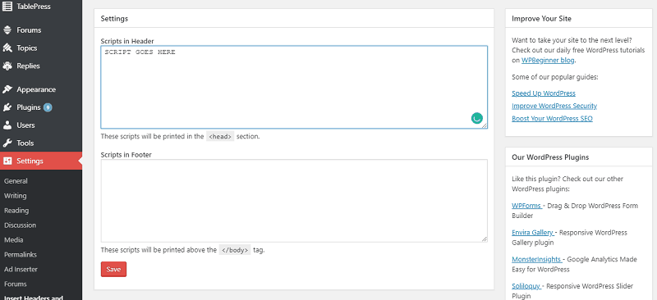Open the Ad Inserter submenu item
This screenshot has width=657, height=300.
tap(21, 270)
